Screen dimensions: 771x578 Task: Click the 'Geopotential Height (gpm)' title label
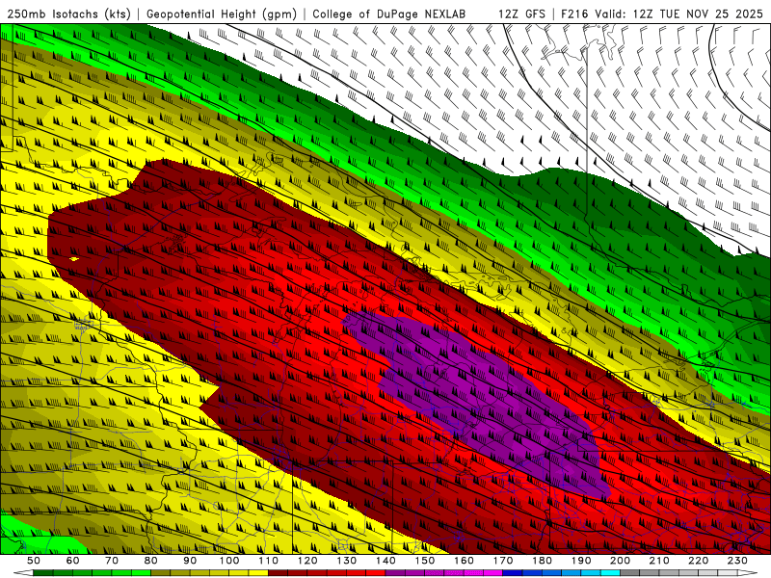point(222,13)
